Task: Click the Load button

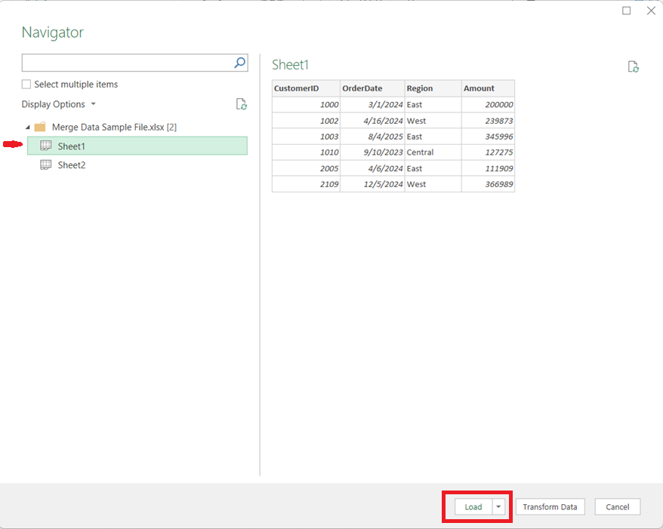Action: tap(473, 506)
